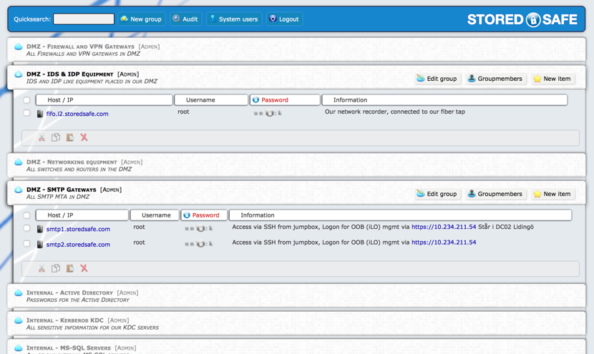The width and height of the screenshot is (594, 354).
Task: Click the Quicksearch input field
Action: pyautogui.click(x=84, y=19)
